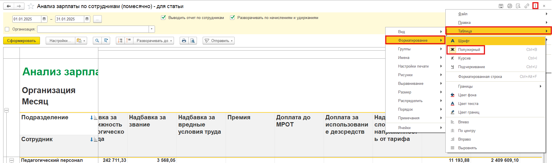The height and width of the screenshot is (163, 552).
Task: Open Размер submenu
Action: [x=415, y=92]
